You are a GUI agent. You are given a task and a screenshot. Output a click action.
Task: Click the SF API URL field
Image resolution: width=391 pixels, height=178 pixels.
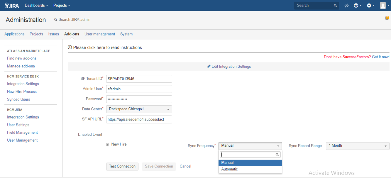pos(139,119)
